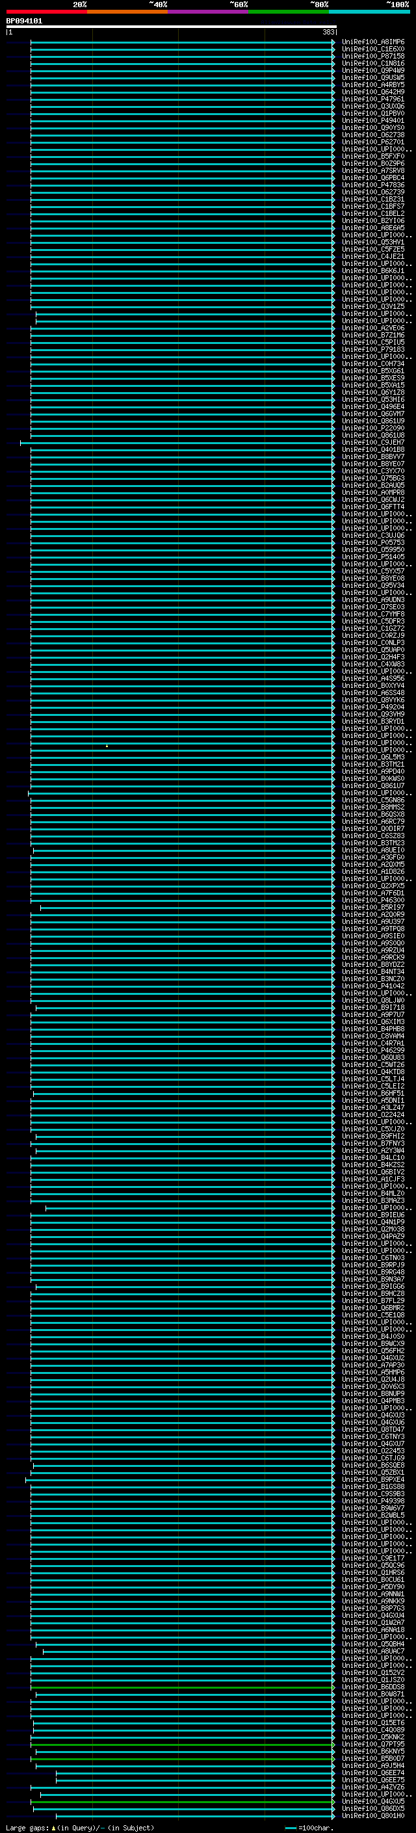Select hit label UniRef100_A1D826
The image size is (416, 1833).
pos(372,872)
